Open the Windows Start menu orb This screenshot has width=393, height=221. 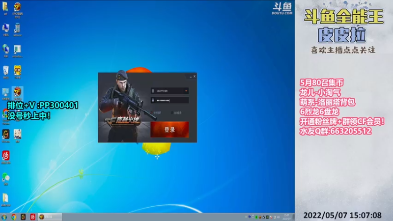point(4,217)
